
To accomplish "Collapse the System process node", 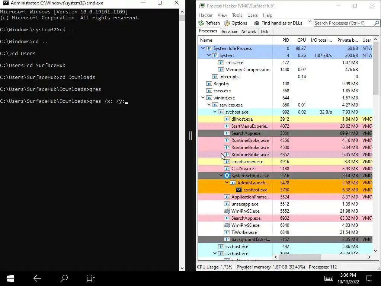I will pos(209,55).
